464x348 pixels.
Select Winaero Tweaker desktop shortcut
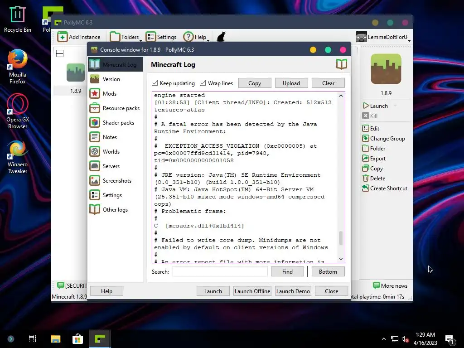tap(18, 157)
